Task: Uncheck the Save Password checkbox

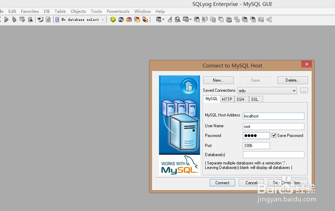Action: (274, 136)
